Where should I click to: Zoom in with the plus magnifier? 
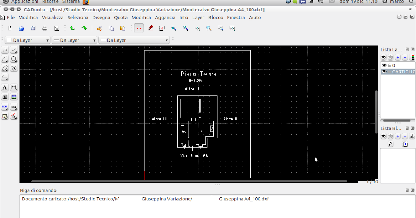(174, 28)
